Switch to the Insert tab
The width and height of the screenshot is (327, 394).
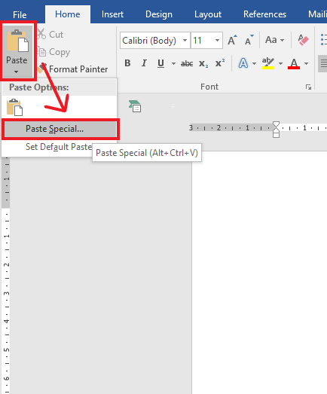[x=112, y=14]
